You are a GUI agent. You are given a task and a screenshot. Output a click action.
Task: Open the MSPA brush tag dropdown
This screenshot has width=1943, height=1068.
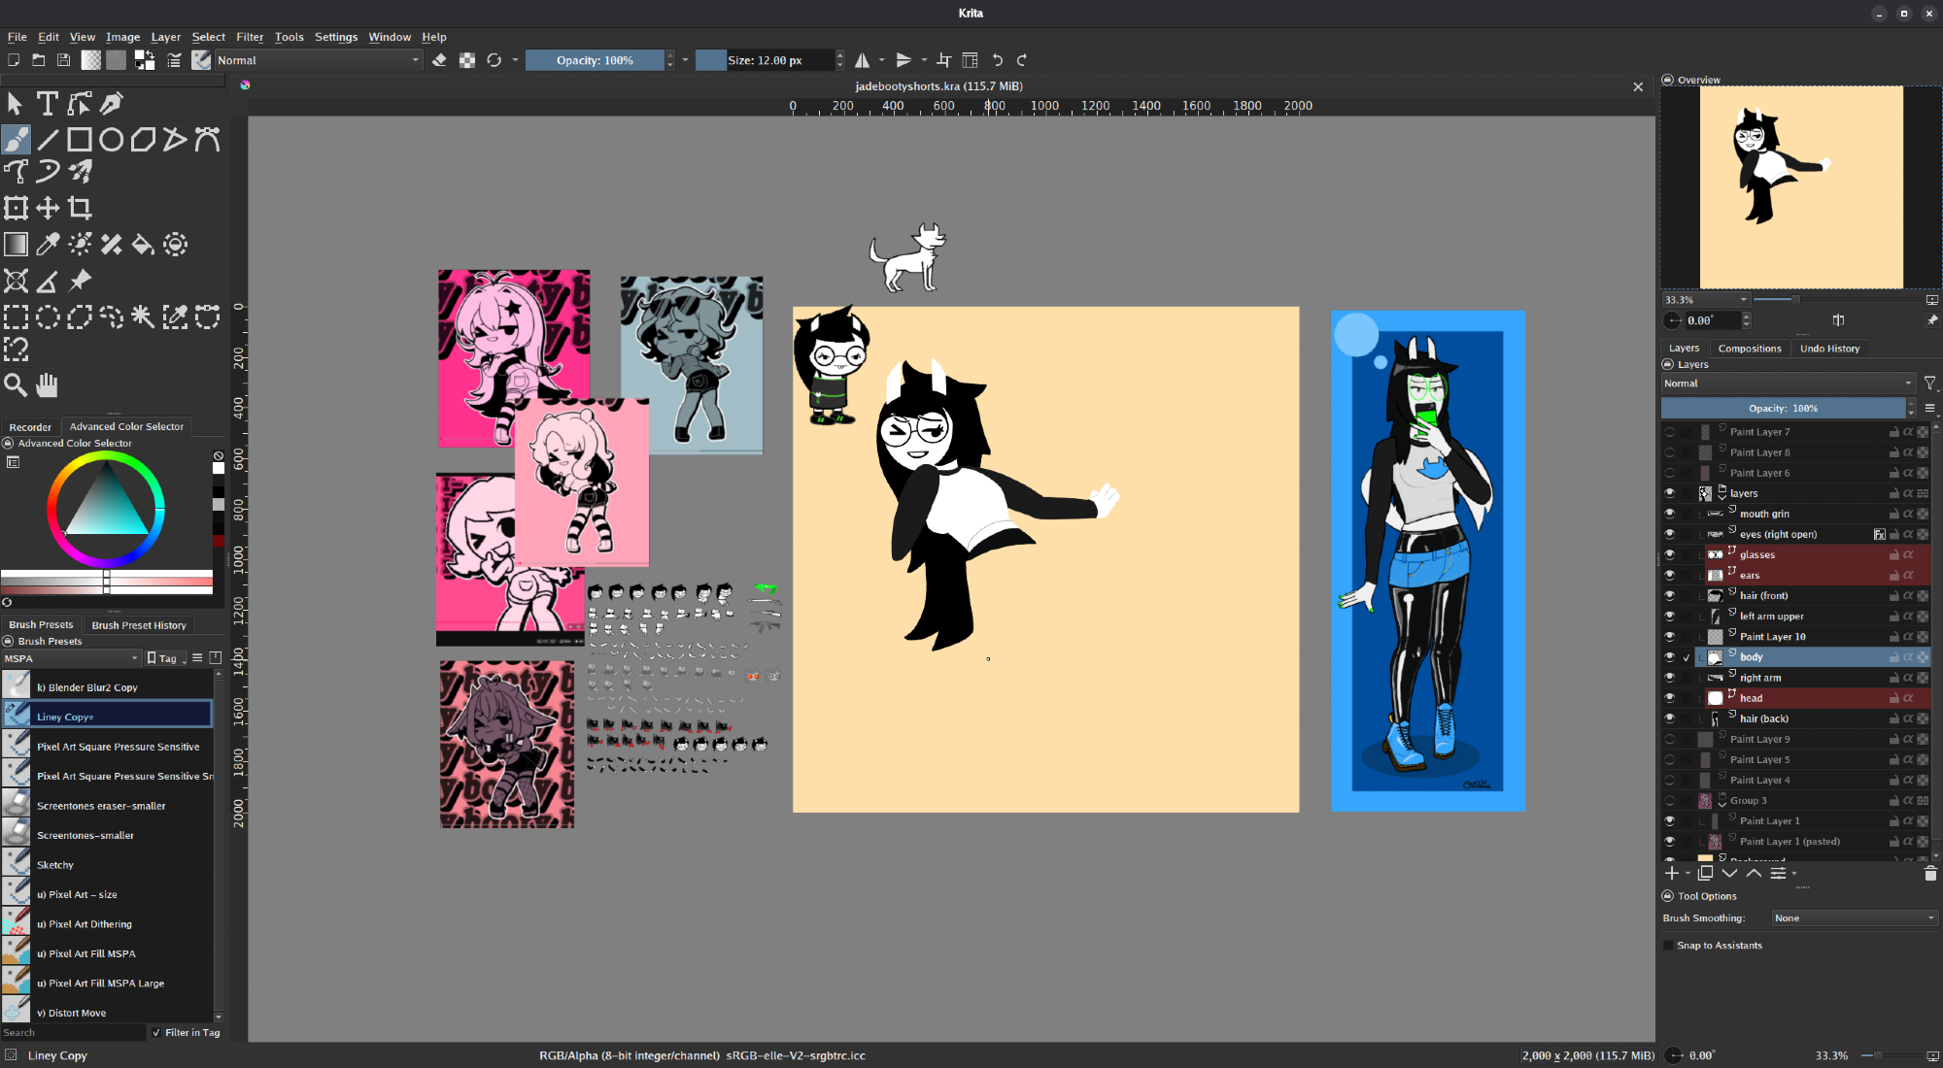[72, 658]
